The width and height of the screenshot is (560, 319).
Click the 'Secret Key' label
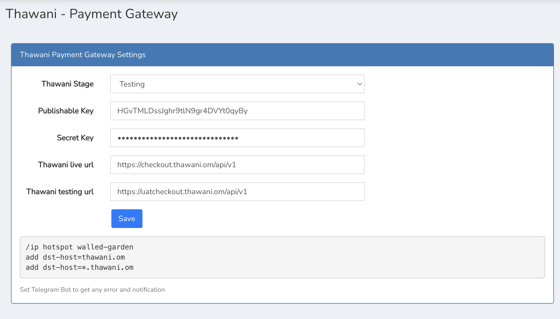[x=75, y=138]
